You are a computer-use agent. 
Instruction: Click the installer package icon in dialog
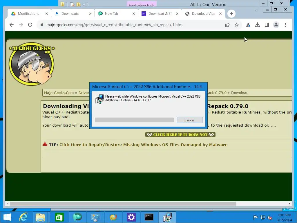pos(100,99)
